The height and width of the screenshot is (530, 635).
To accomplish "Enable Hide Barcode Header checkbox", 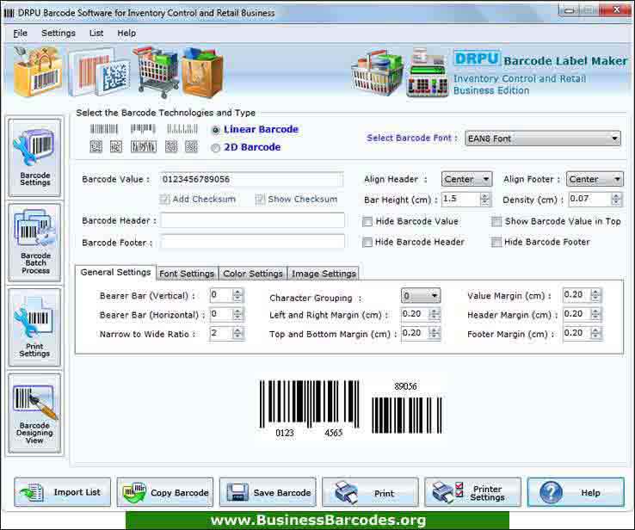I will point(367,242).
